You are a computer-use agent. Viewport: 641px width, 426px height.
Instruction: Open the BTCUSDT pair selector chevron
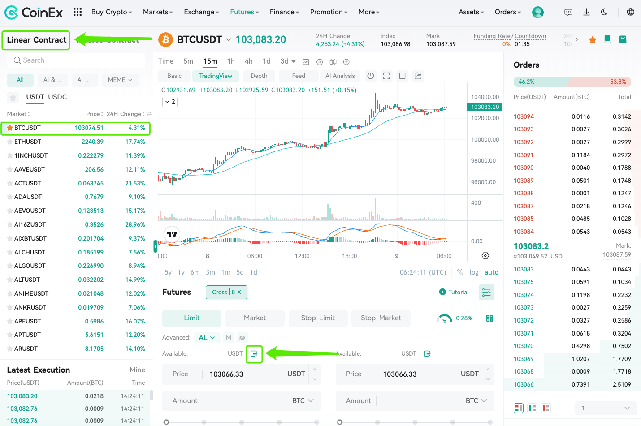point(229,40)
